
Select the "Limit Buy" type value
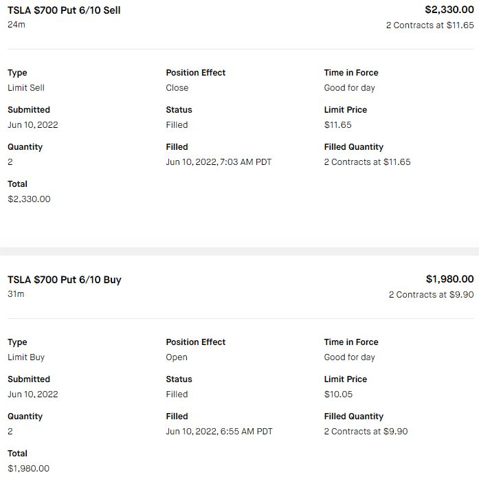(26, 357)
